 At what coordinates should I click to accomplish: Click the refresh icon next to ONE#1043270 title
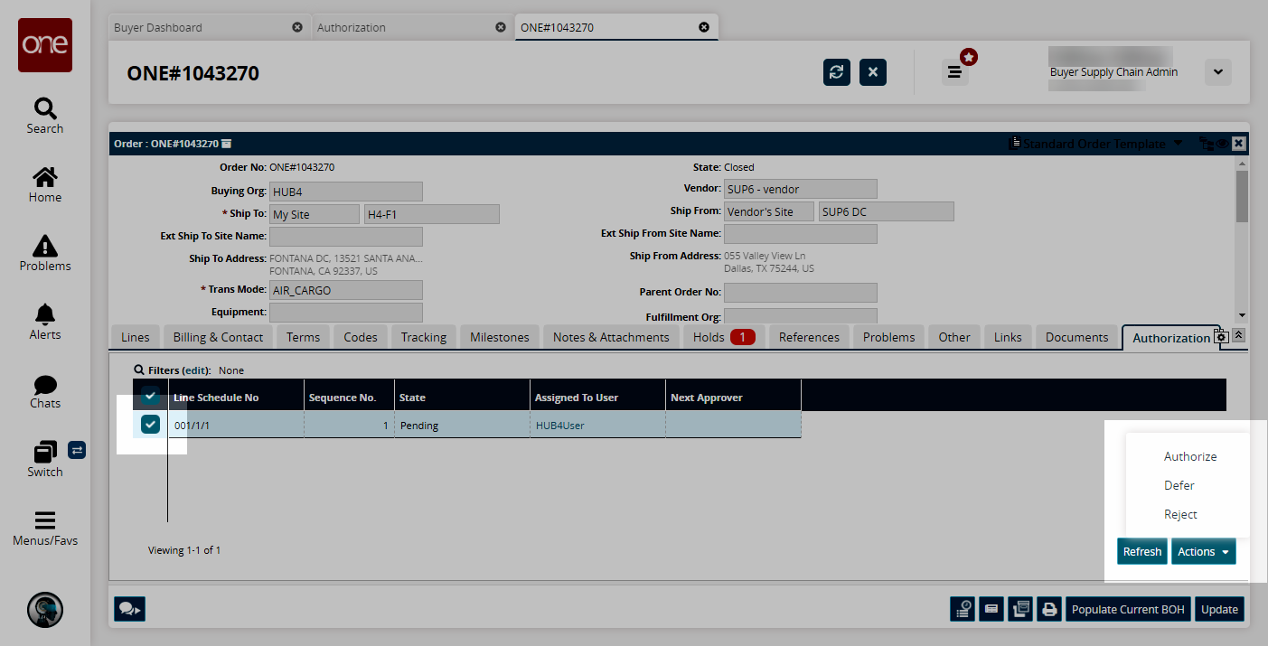[837, 72]
